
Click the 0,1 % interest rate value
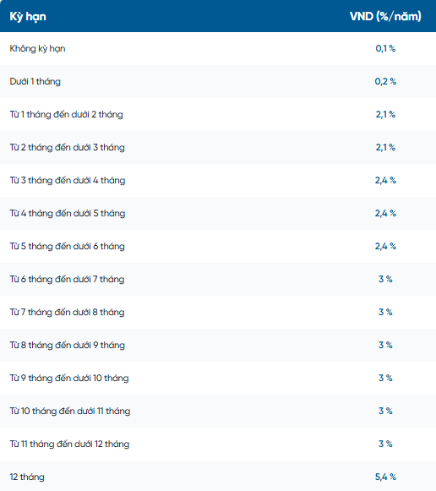pos(385,48)
